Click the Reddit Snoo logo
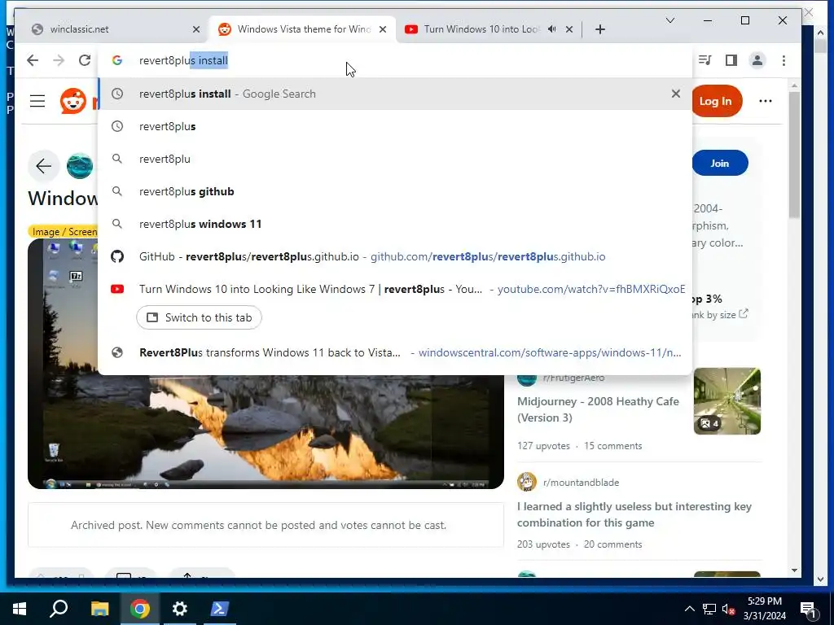The height and width of the screenshot is (625, 834). click(73, 101)
